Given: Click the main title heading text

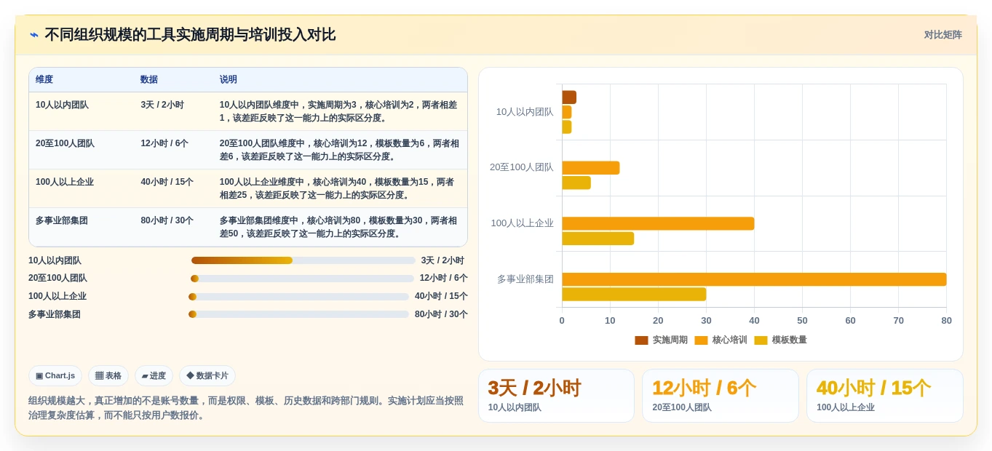Looking at the screenshot, I should (190, 35).
